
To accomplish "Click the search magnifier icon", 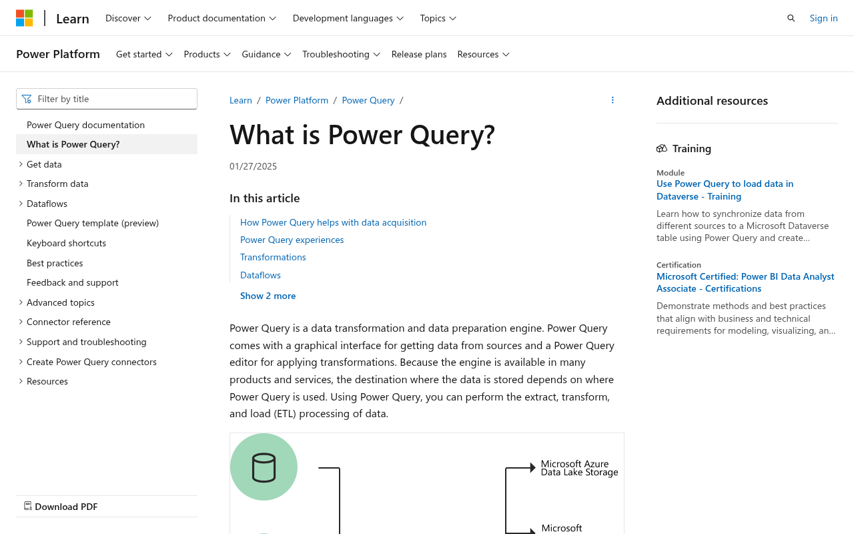I will 790,17.
